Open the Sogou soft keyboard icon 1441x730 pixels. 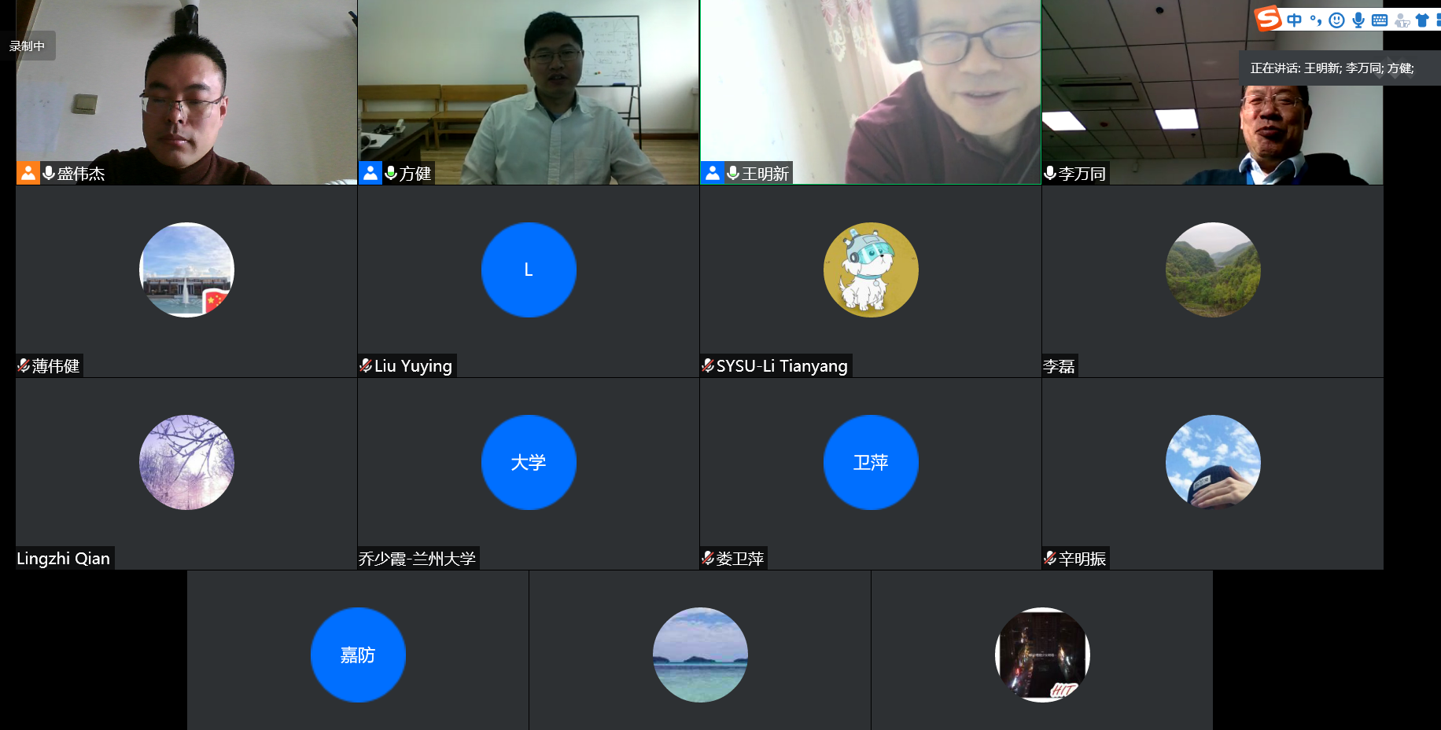tap(1380, 20)
